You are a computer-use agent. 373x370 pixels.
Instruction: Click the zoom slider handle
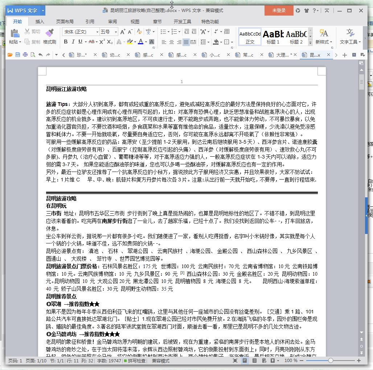pyautogui.click(x=331, y=361)
